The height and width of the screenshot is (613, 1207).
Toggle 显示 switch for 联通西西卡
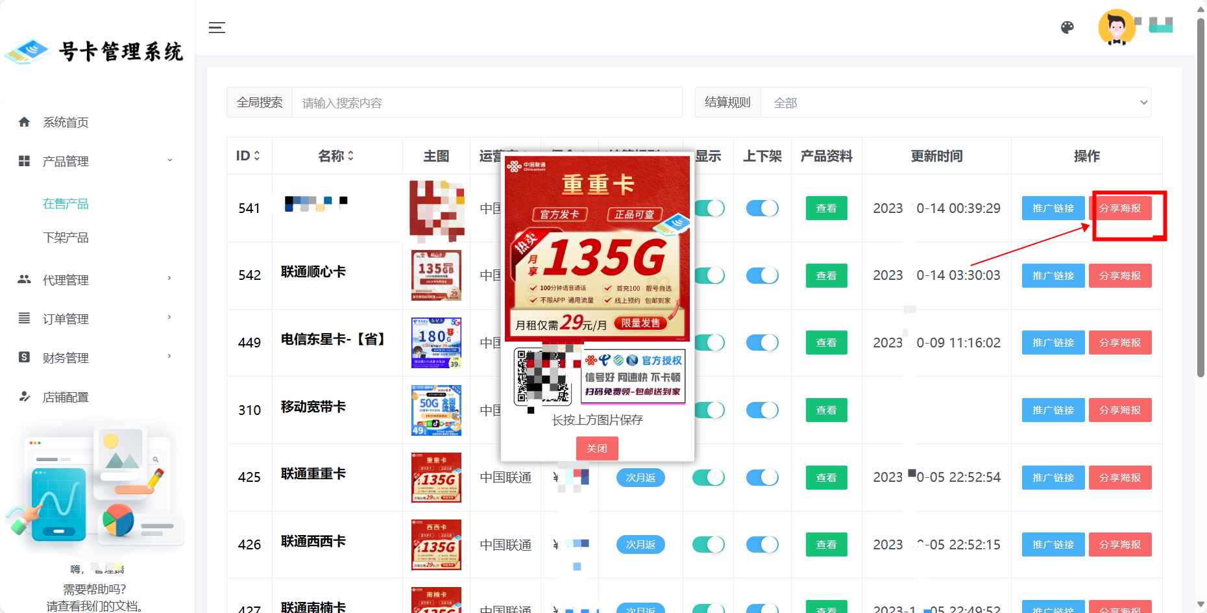point(709,544)
